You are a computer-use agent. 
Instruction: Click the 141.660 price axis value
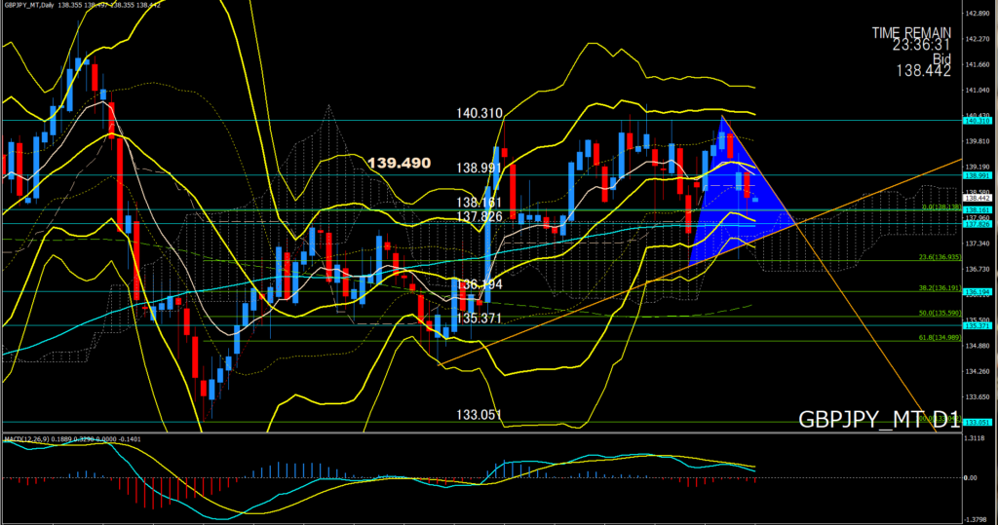[978, 64]
